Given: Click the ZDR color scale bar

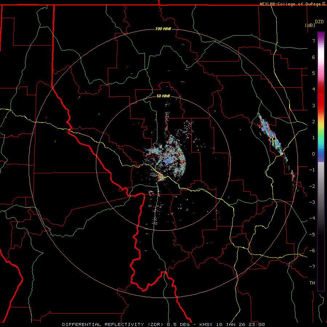Looking at the screenshot, I should click(x=321, y=161).
